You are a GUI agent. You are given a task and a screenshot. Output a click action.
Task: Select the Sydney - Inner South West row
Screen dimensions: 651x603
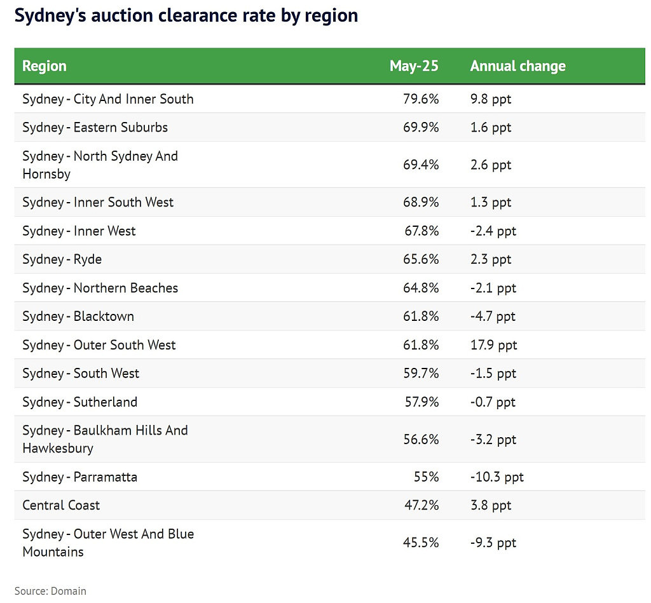click(329, 202)
